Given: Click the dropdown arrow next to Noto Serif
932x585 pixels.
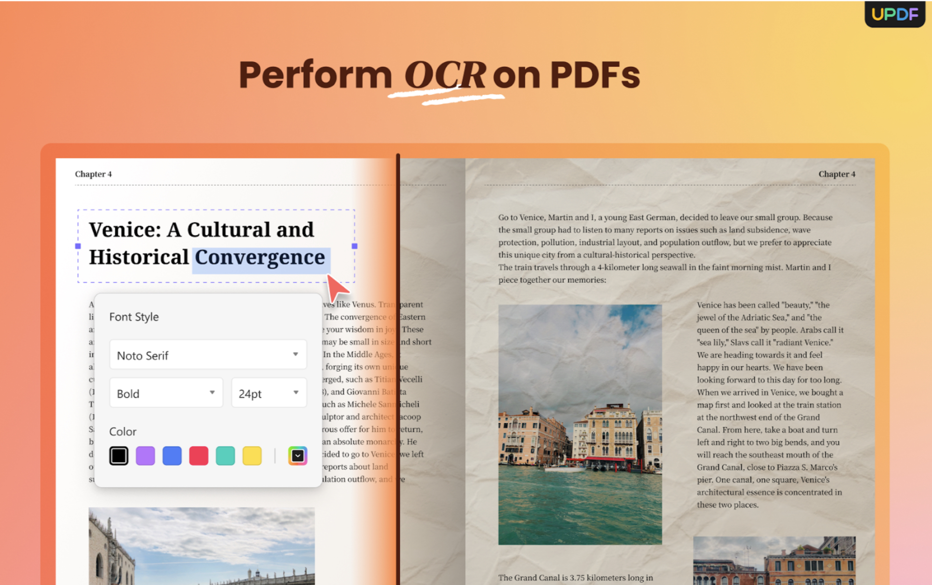Looking at the screenshot, I should pyautogui.click(x=295, y=354).
